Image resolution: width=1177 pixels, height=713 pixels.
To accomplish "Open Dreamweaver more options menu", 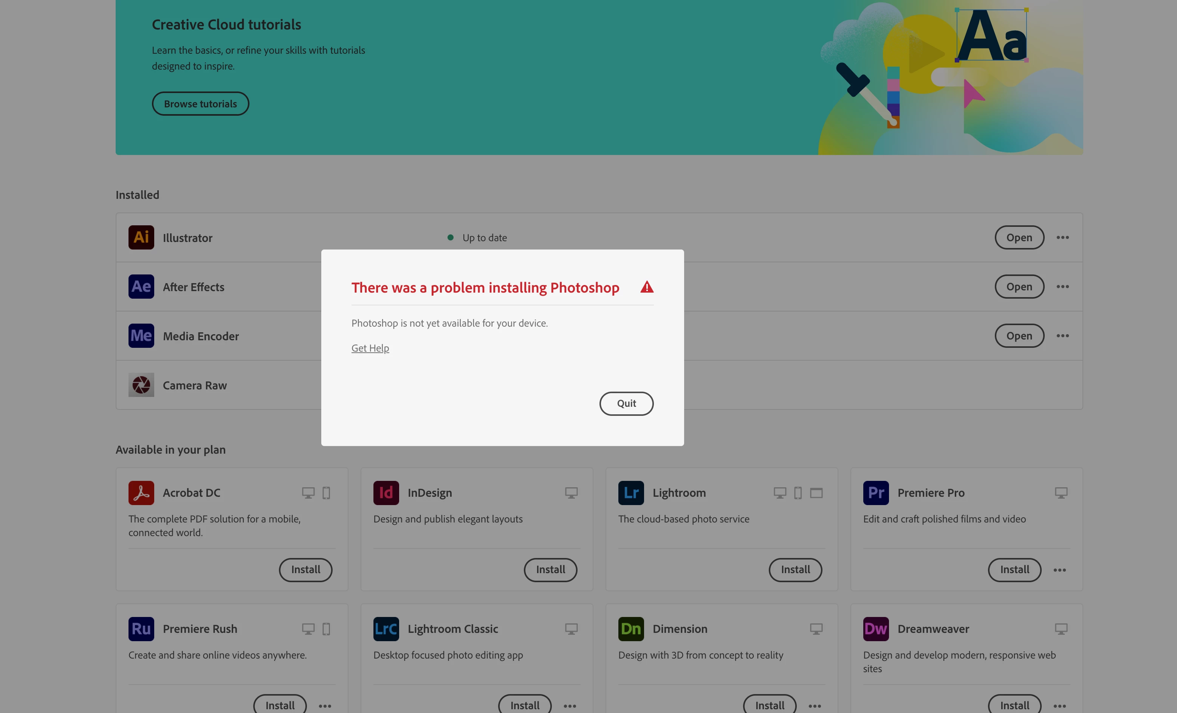I will tap(1060, 706).
